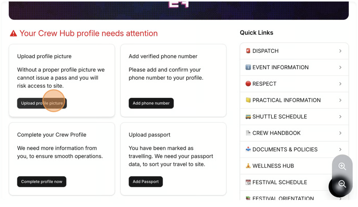This screenshot has height=207, width=358.
Task: Expand the RESPECT chevron arrow
Action: click(340, 84)
